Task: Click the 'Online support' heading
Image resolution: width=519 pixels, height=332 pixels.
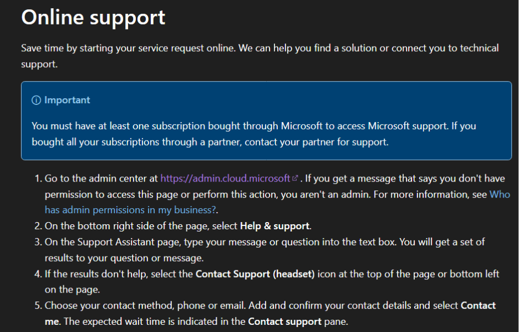Action: click(93, 17)
